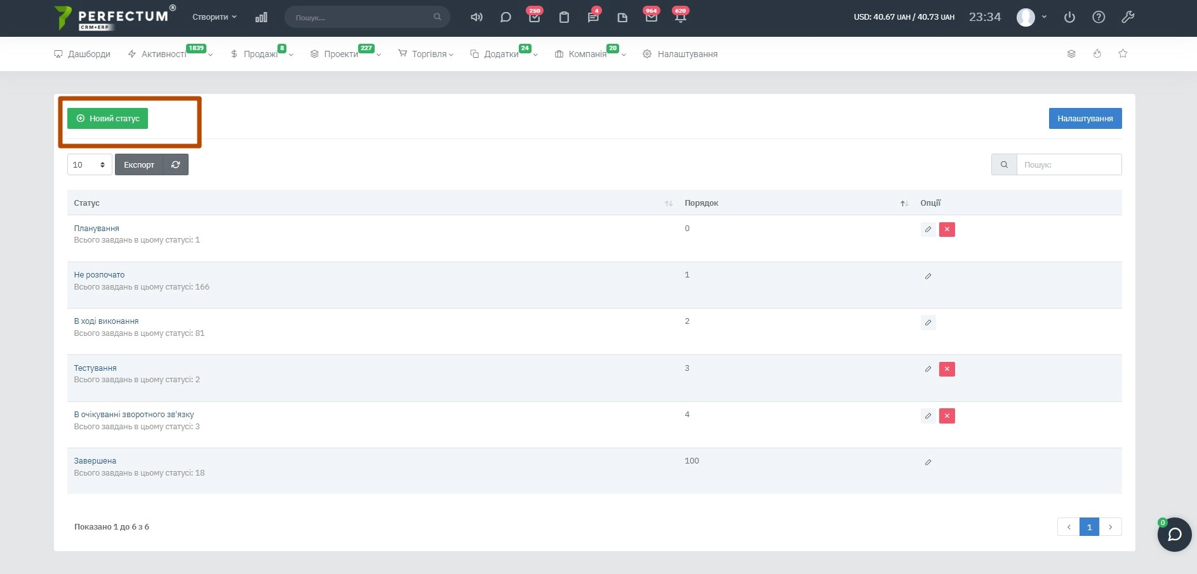
Task: Click Новий статус button
Action: point(108,119)
